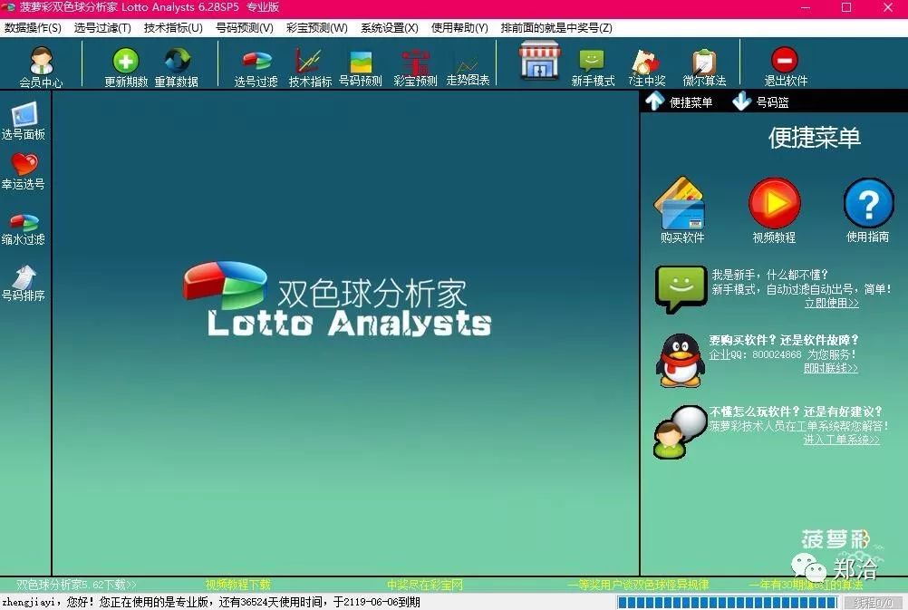Viewport: 908px width, 610px height.
Task: Open the 数据操作(S) menu
Action: click(x=33, y=28)
